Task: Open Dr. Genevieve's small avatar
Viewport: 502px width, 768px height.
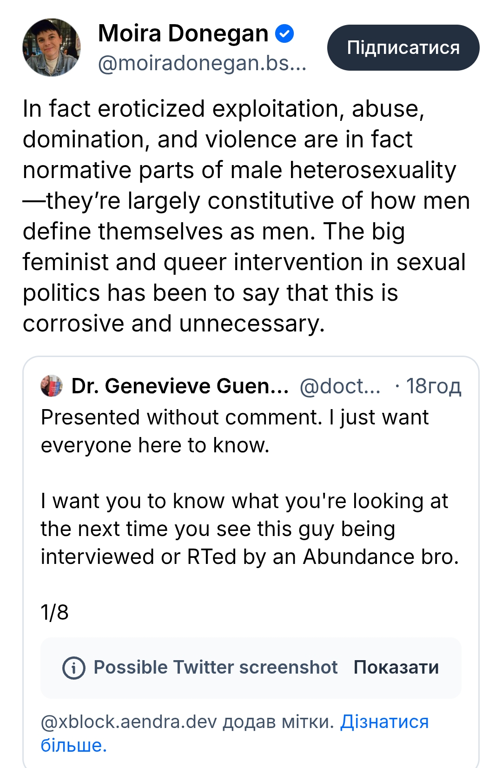Action: (x=52, y=386)
